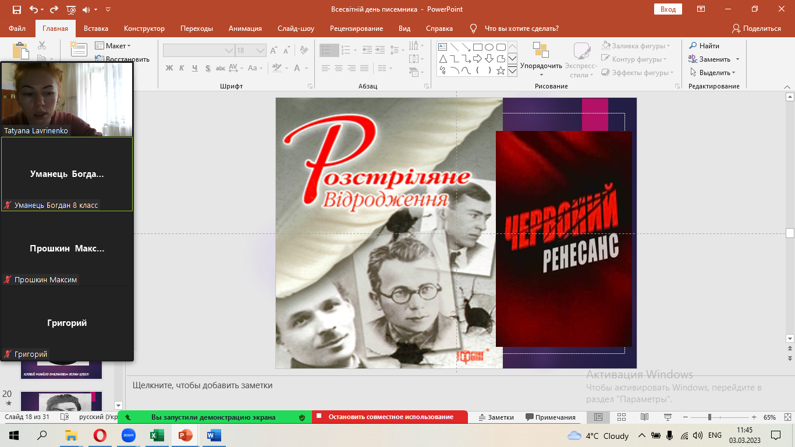Switch to Reading view

(644, 417)
